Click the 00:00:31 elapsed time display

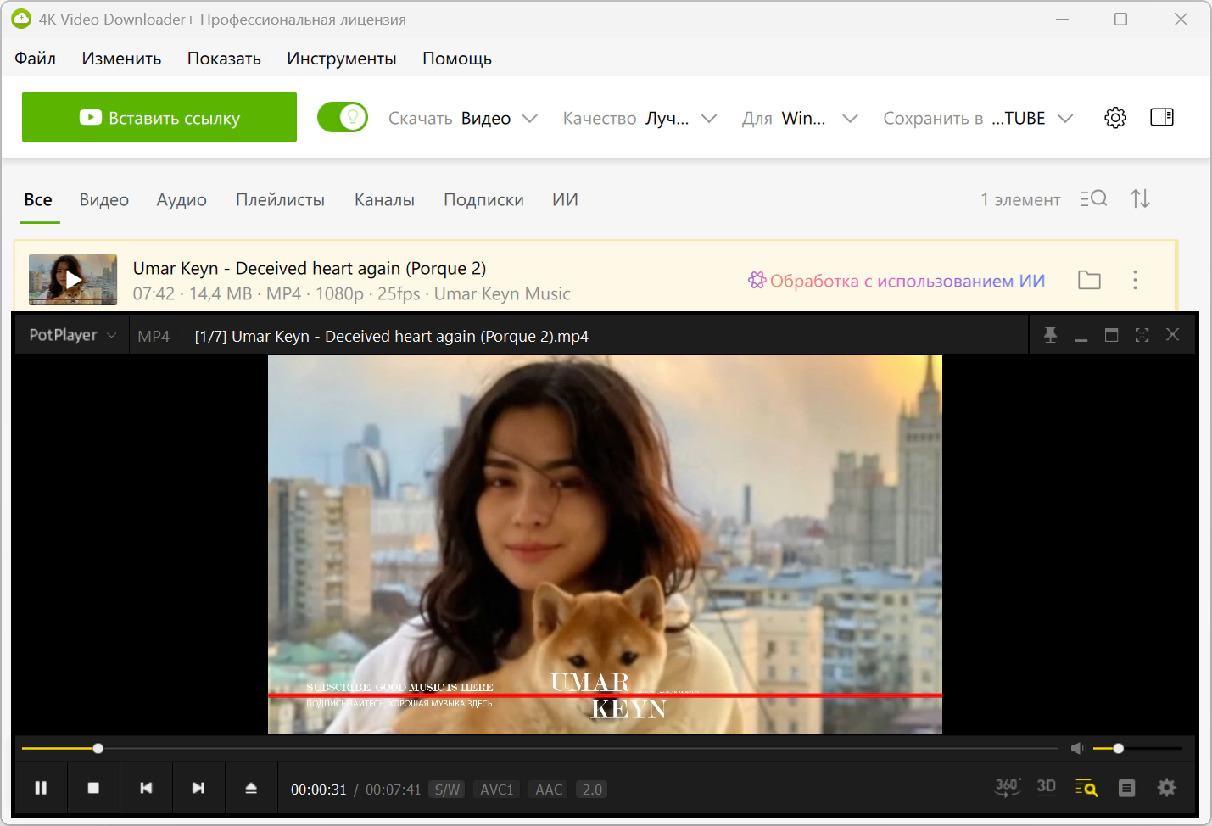319,790
